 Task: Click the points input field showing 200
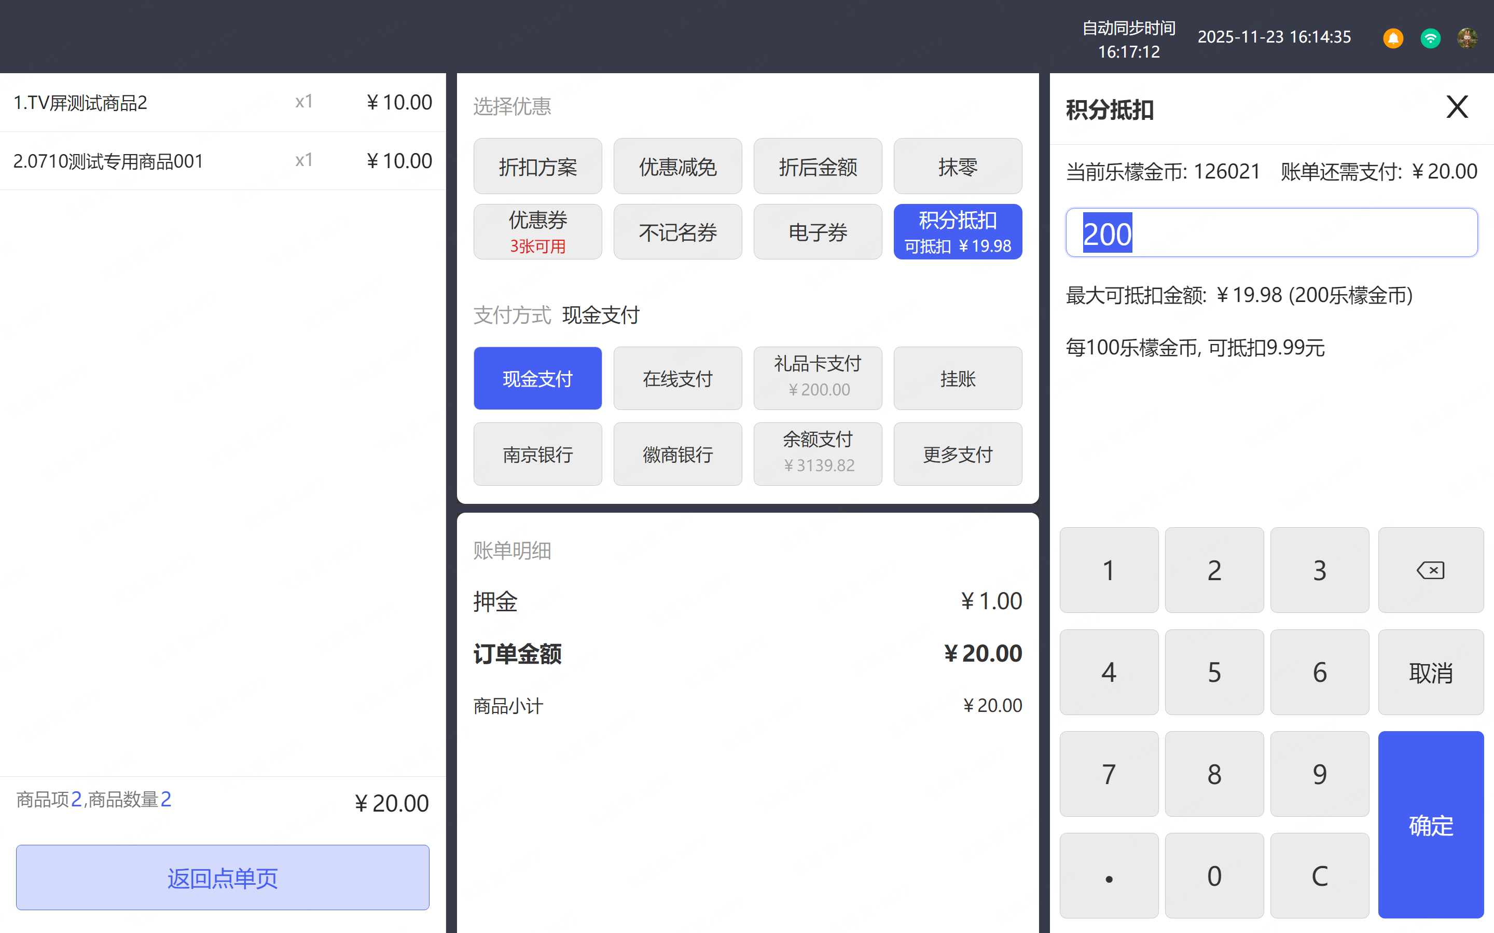pyautogui.click(x=1271, y=234)
